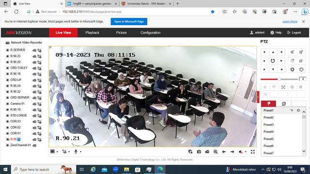Select the Patrol tab in PTZ
Image resolution: width=310 pixels, height=174 pixels.
(284, 103)
